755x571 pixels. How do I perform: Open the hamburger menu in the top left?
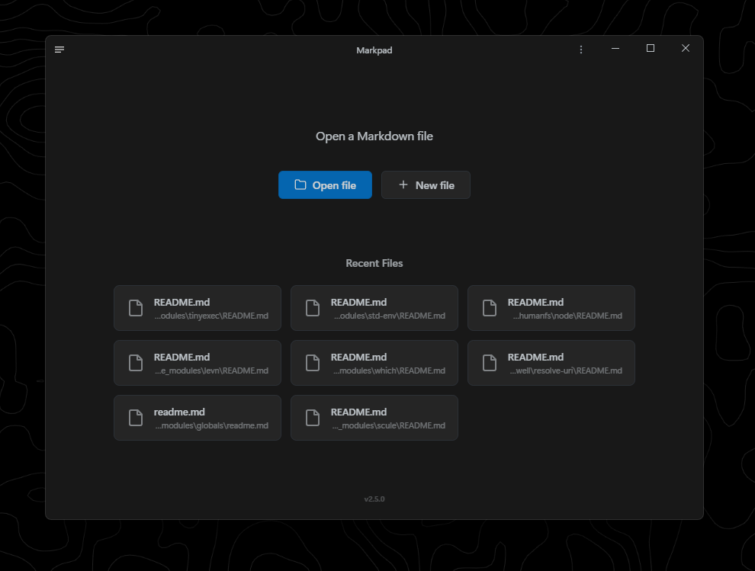(x=59, y=49)
